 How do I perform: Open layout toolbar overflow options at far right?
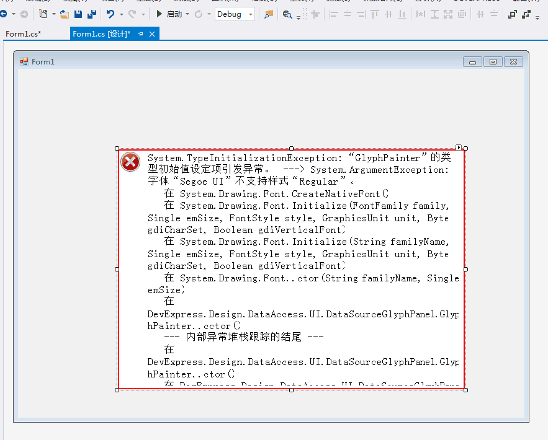click(x=537, y=17)
